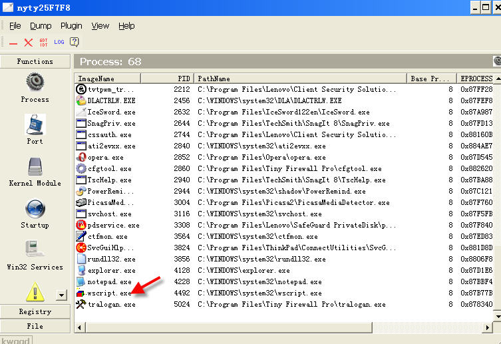Select the PowerRemi process icon
Image resolution: width=501 pixels, height=344 pixels.
coord(81,191)
